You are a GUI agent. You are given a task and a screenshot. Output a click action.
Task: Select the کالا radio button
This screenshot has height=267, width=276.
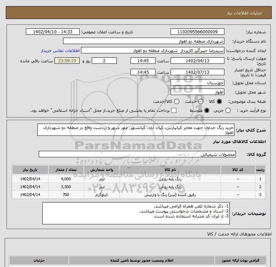[219, 101]
